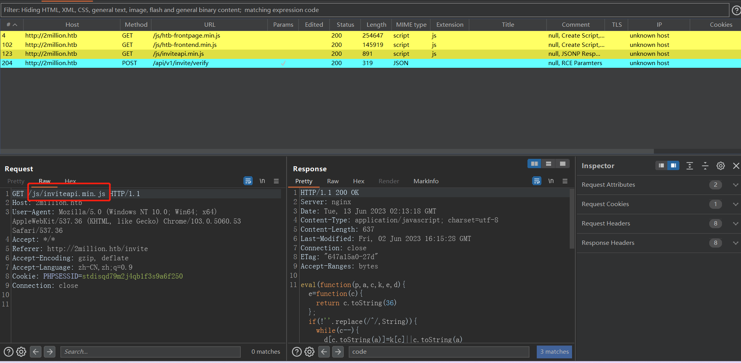Open search settings gear under Request panel
741x363 pixels.
point(21,352)
